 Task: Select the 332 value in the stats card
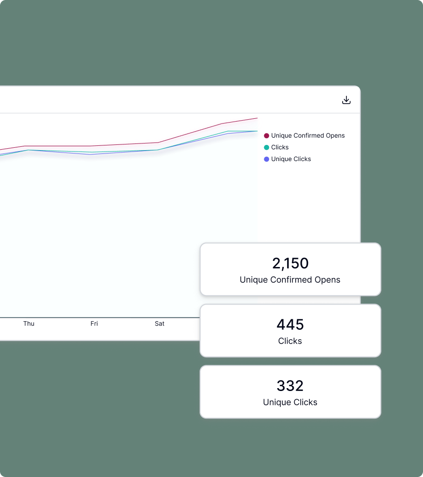pyautogui.click(x=290, y=386)
